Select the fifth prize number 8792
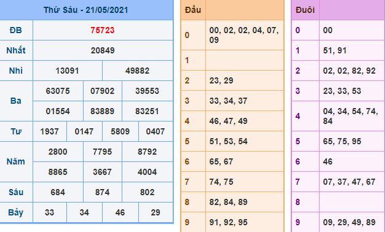Image resolution: width=386 pixels, height=232 pixels. (x=147, y=152)
